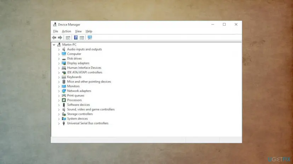This screenshot has width=293, height=164.
Task: Select Universal Serial Bus controllers label
Action: pos(88,123)
